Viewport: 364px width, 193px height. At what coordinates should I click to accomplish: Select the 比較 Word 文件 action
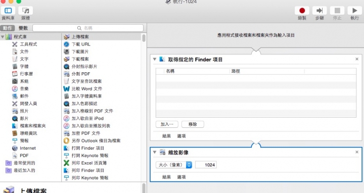pyautogui.click(x=87, y=88)
